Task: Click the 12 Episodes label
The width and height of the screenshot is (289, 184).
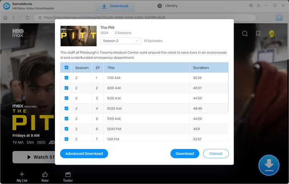Action: click(x=153, y=41)
